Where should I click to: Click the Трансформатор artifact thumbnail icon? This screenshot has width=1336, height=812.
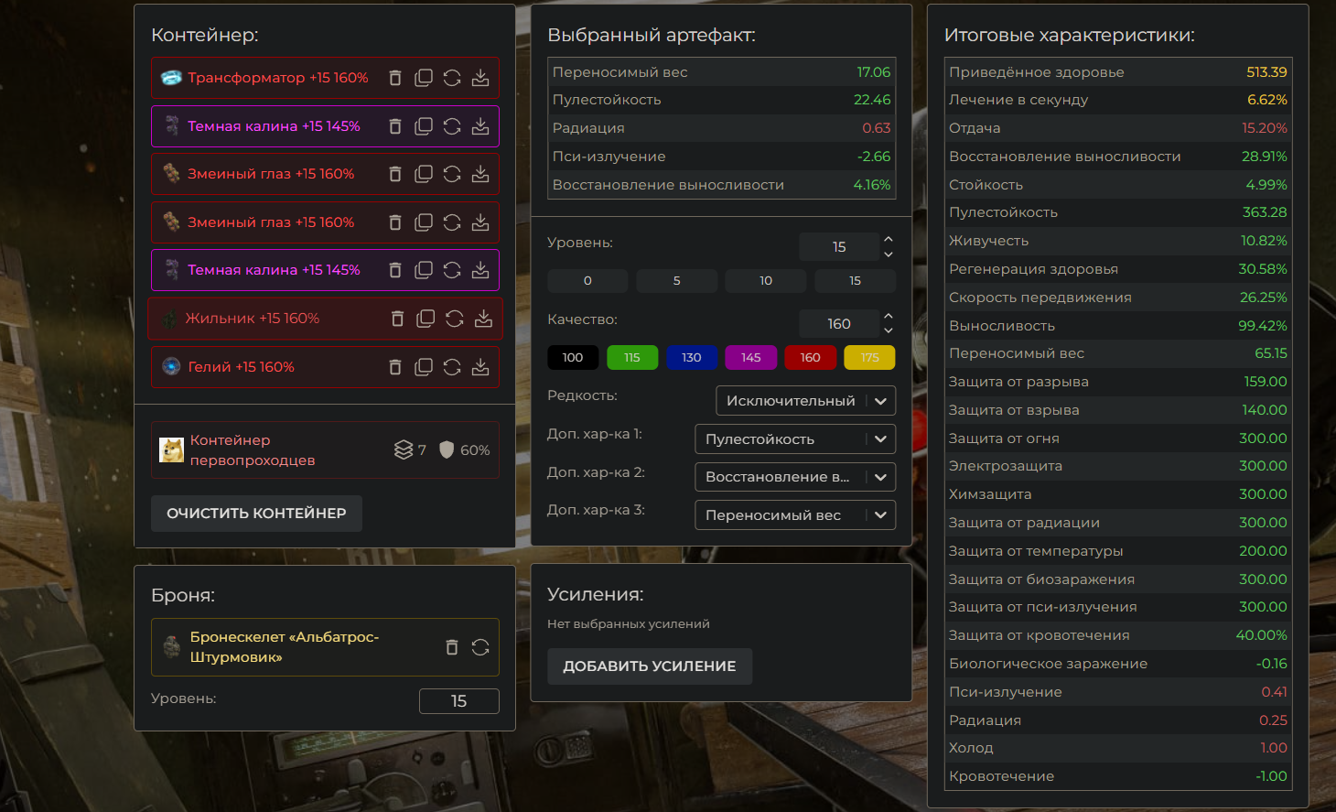coord(171,78)
